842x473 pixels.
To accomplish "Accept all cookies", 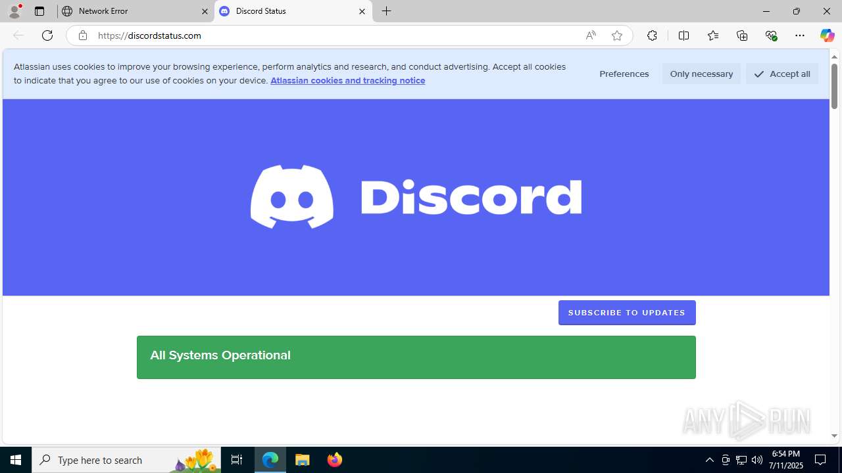I will 782,74.
